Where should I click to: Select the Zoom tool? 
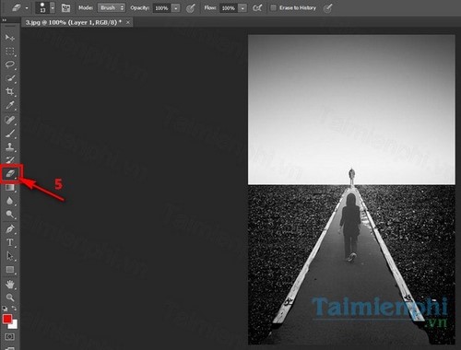pos(10,297)
